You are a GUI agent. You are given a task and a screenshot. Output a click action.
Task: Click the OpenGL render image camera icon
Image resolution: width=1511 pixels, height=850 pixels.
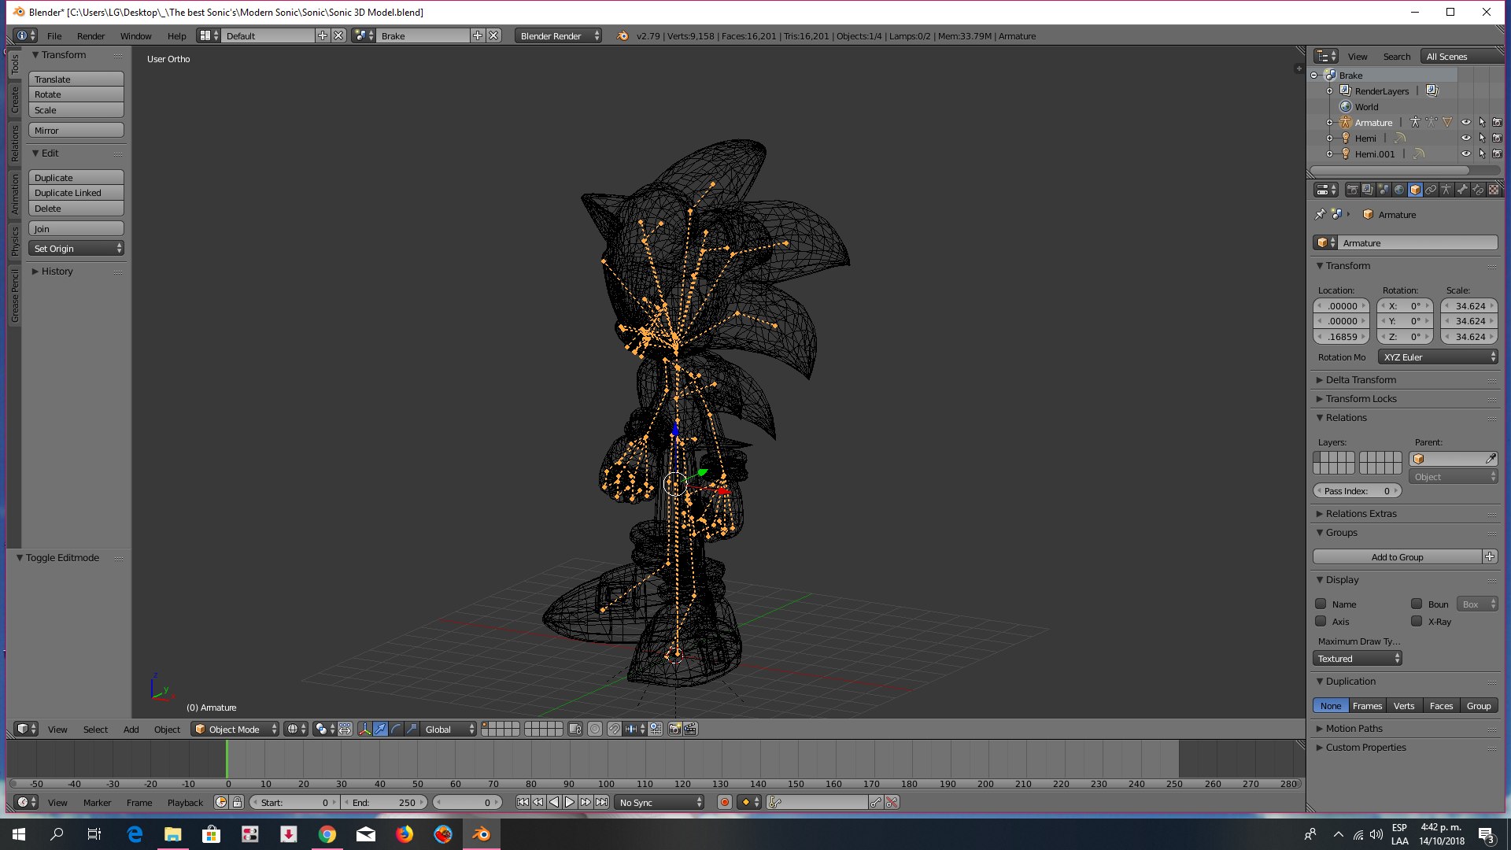674,730
